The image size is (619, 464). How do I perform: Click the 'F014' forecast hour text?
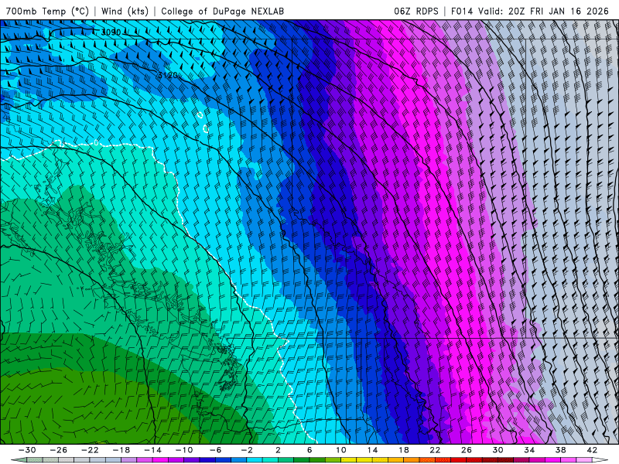coord(461,11)
